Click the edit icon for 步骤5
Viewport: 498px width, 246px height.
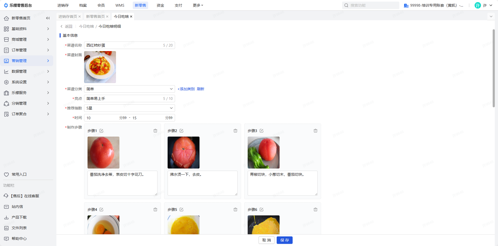(181, 210)
